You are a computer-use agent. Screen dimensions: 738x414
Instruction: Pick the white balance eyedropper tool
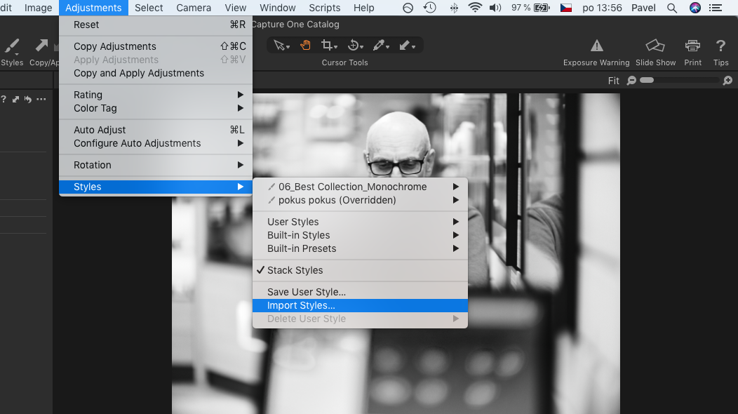tap(380, 46)
